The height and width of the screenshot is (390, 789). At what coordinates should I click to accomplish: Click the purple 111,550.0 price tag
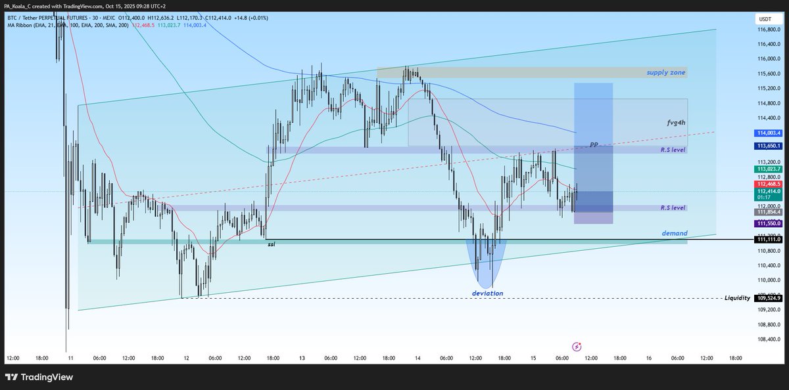(x=768, y=224)
